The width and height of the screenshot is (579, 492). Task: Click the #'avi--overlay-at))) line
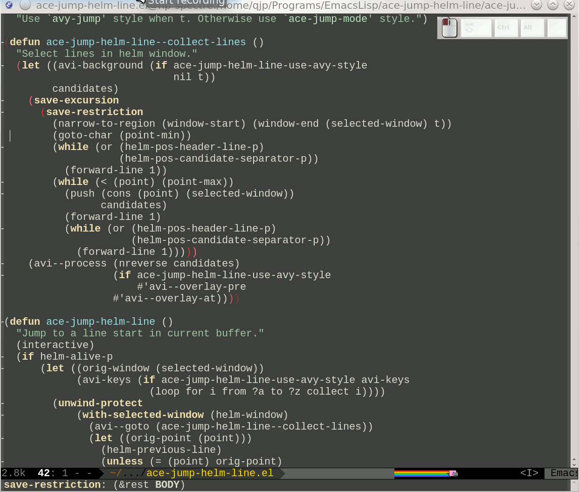pos(176,299)
